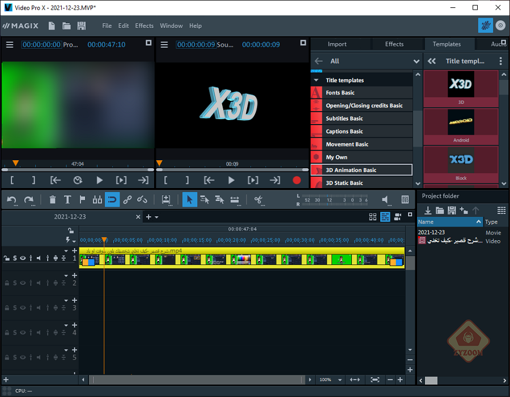Select the Android title template thumbnail
This screenshot has height=397, width=510.
461,126
